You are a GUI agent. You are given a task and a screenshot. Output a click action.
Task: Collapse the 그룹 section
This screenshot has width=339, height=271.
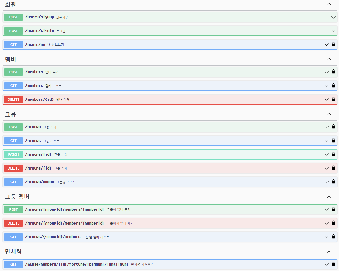(329, 114)
